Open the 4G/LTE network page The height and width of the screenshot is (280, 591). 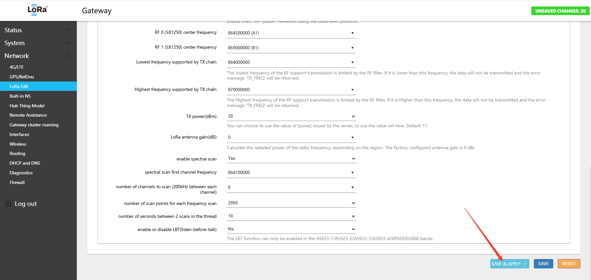coord(17,67)
